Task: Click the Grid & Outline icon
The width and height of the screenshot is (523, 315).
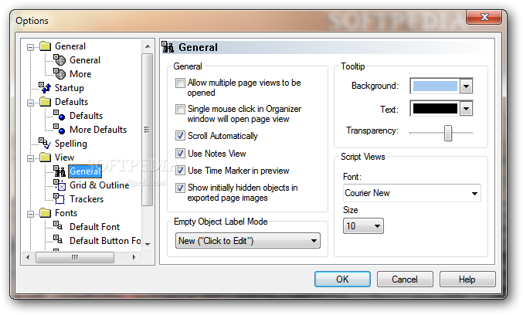Action: point(59,185)
